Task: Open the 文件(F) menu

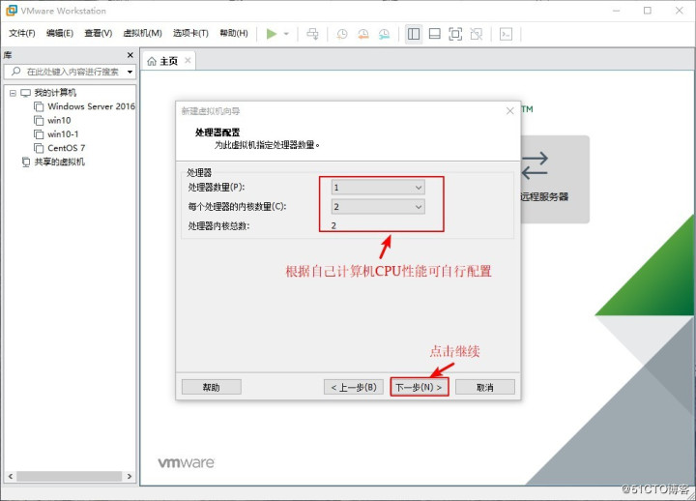Action: 21,33
